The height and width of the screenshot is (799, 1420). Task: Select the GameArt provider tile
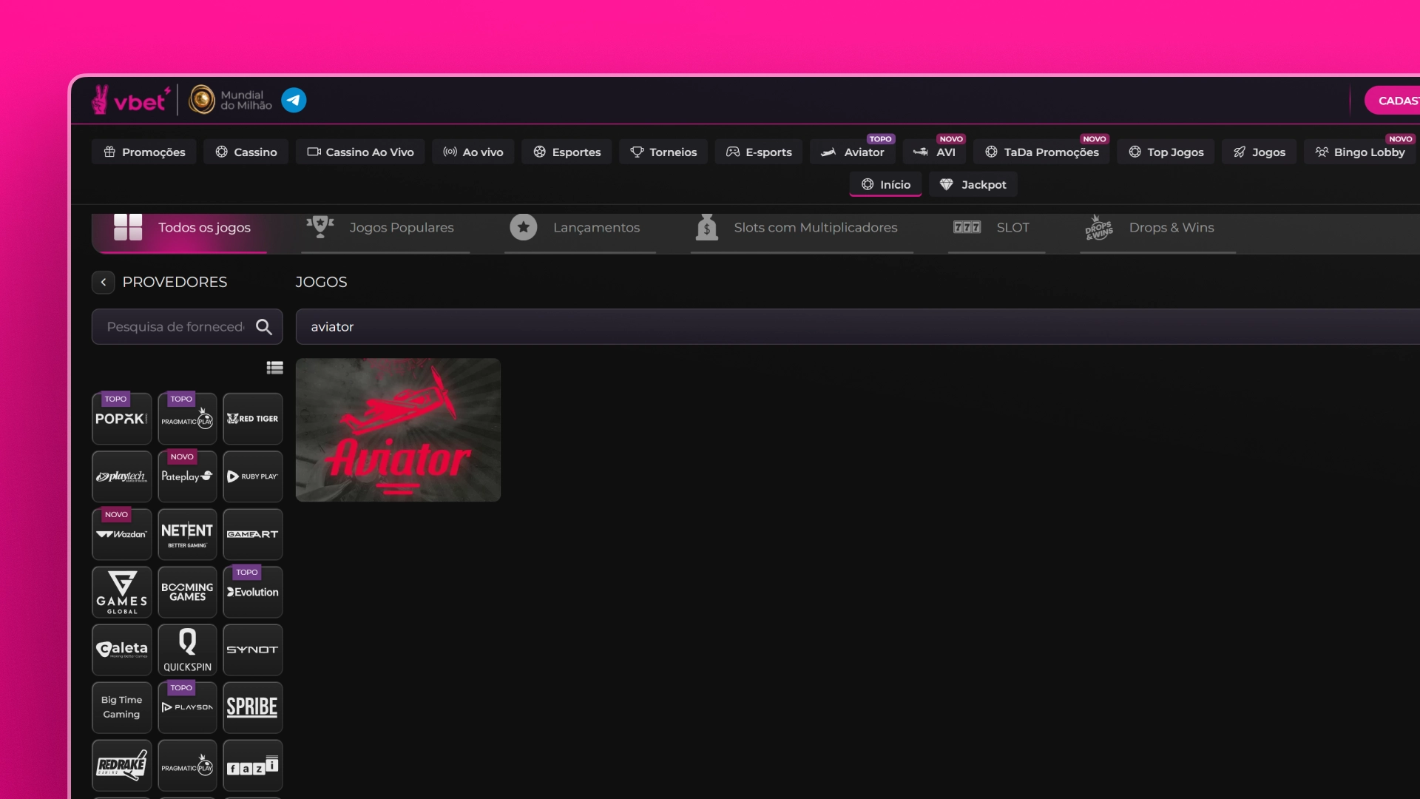[x=253, y=534]
